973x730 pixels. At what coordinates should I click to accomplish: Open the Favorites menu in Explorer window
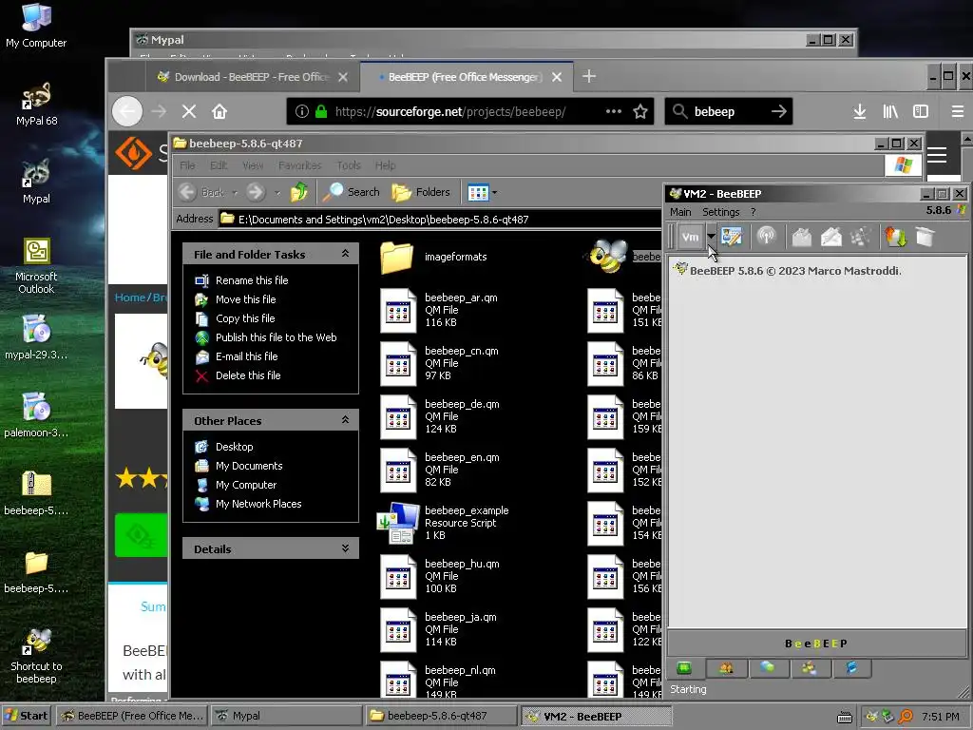(x=299, y=165)
